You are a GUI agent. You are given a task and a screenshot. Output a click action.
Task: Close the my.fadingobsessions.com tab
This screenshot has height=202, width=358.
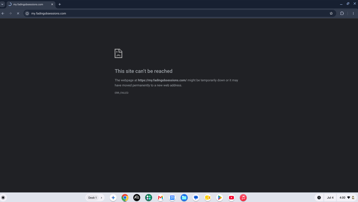point(52,4)
